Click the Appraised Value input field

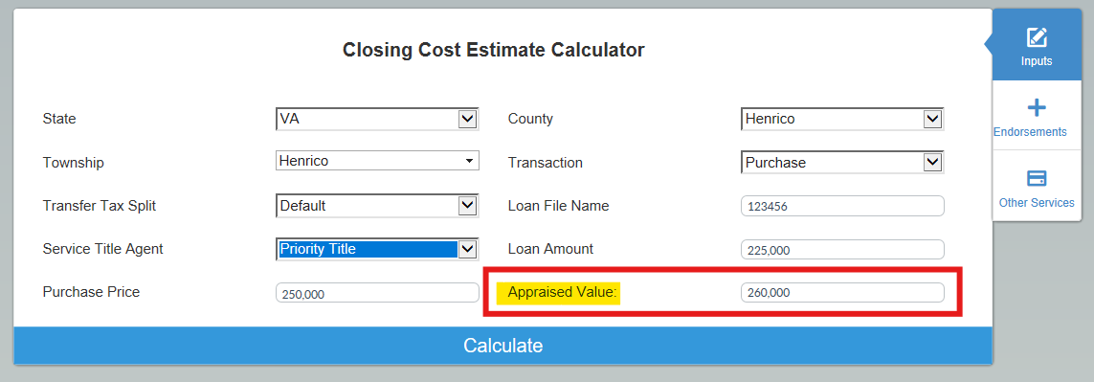tap(842, 293)
